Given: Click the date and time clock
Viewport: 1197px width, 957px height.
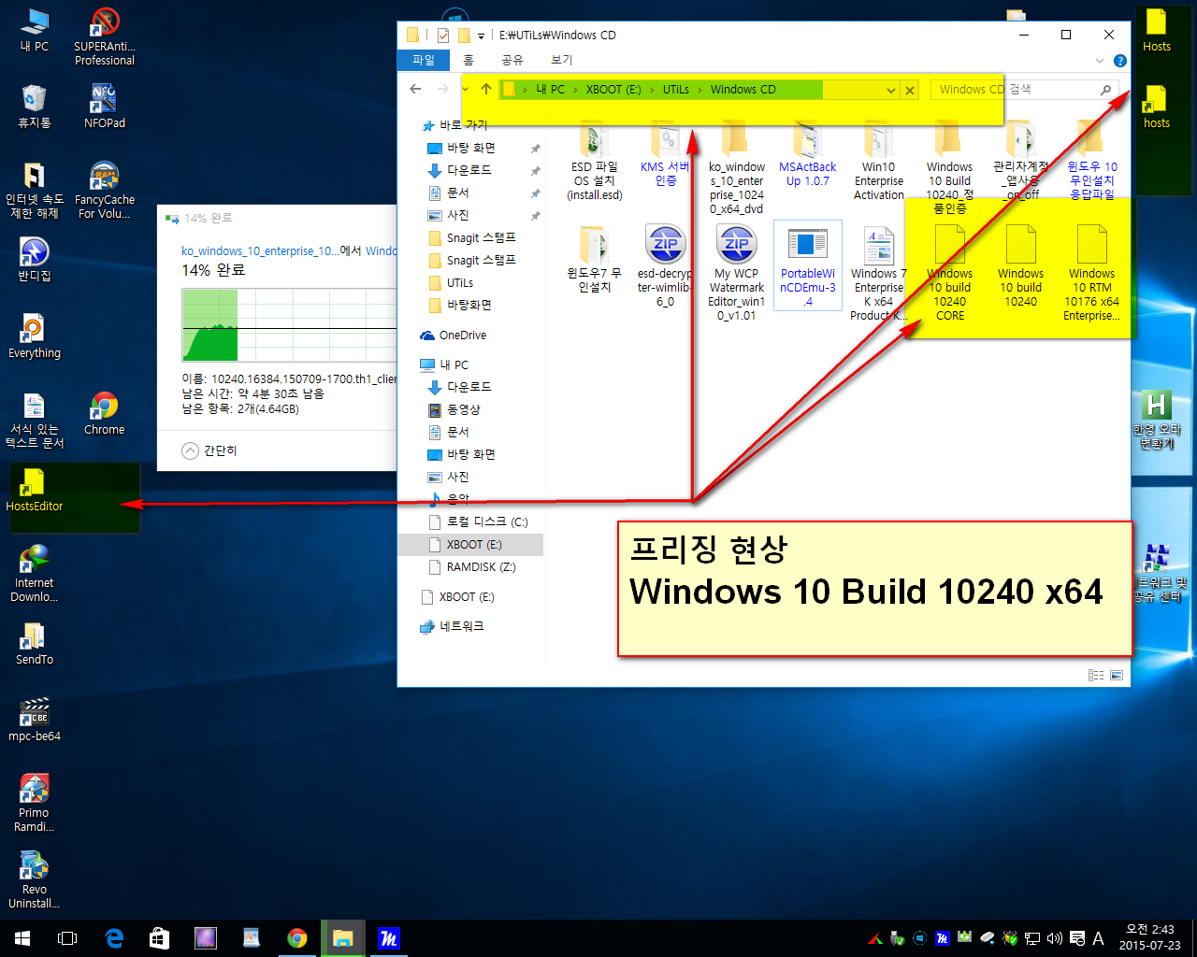Looking at the screenshot, I should pyautogui.click(x=1149, y=937).
